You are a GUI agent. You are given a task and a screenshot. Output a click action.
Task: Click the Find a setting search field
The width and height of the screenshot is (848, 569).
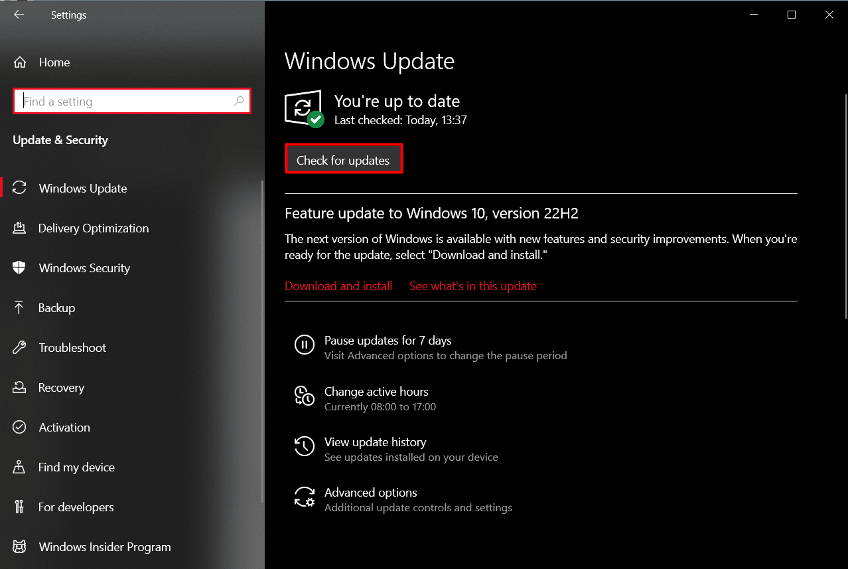pos(132,102)
